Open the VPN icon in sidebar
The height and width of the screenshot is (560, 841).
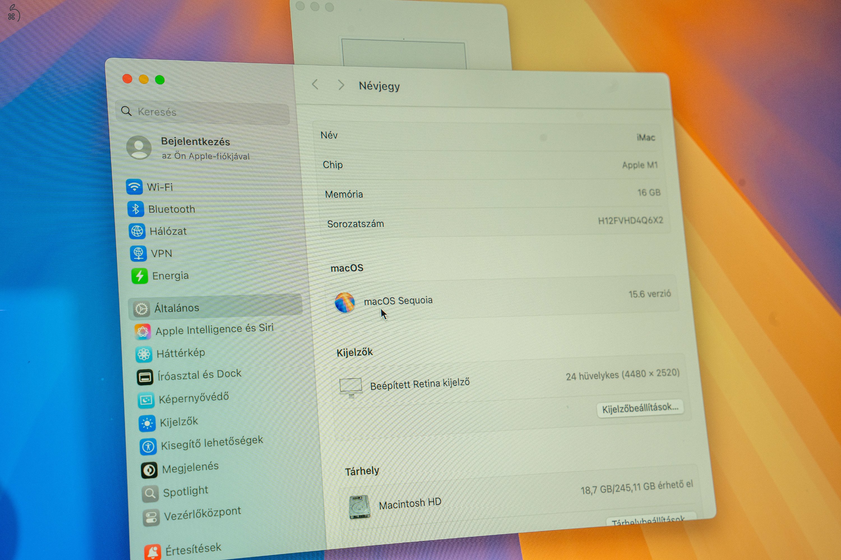(x=138, y=253)
